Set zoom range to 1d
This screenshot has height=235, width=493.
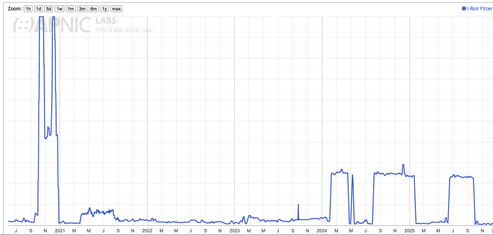pos(39,9)
